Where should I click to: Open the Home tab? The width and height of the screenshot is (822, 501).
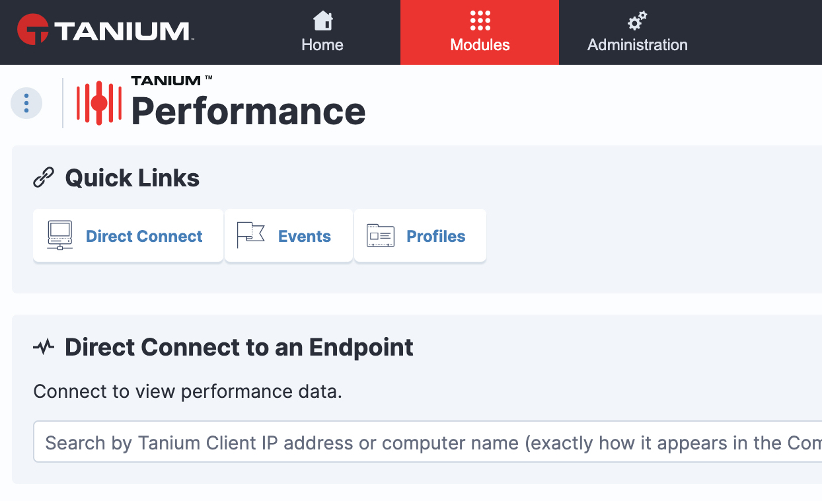(322, 32)
